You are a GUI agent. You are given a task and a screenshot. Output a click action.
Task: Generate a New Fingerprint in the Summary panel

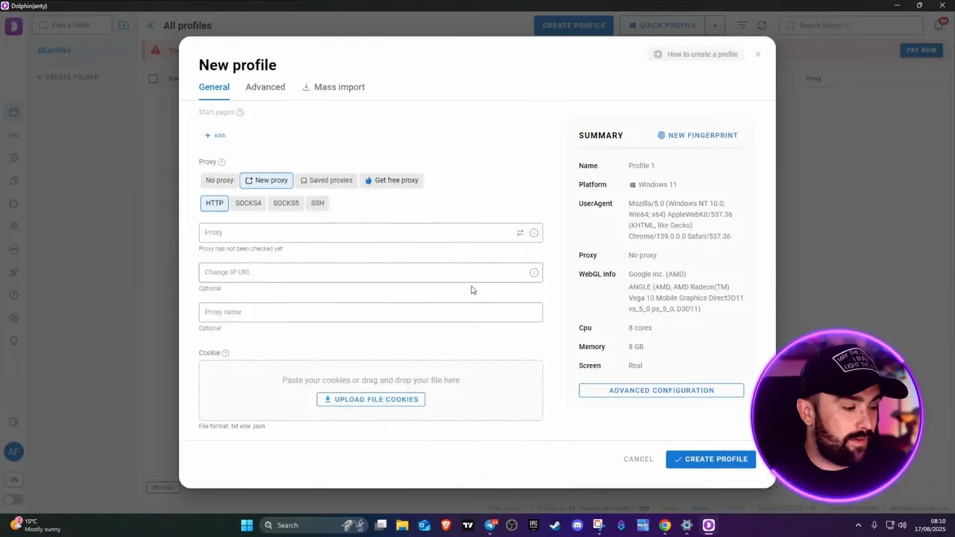click(698, 135)
